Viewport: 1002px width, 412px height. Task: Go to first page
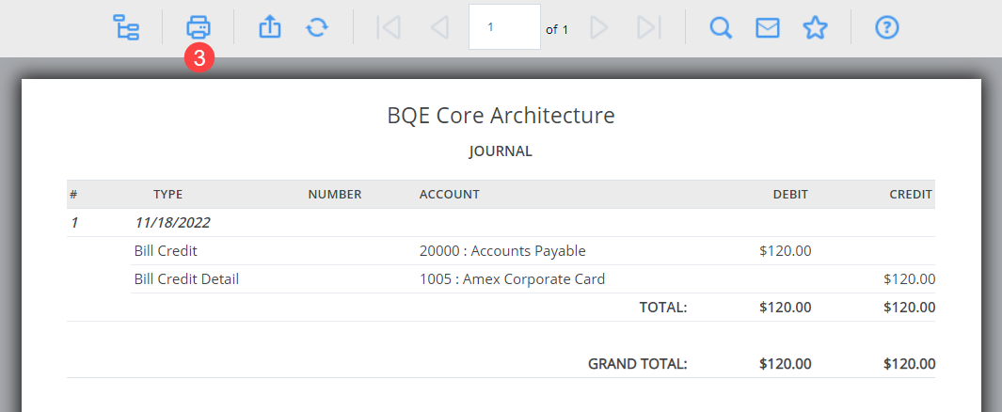point(389,27)
